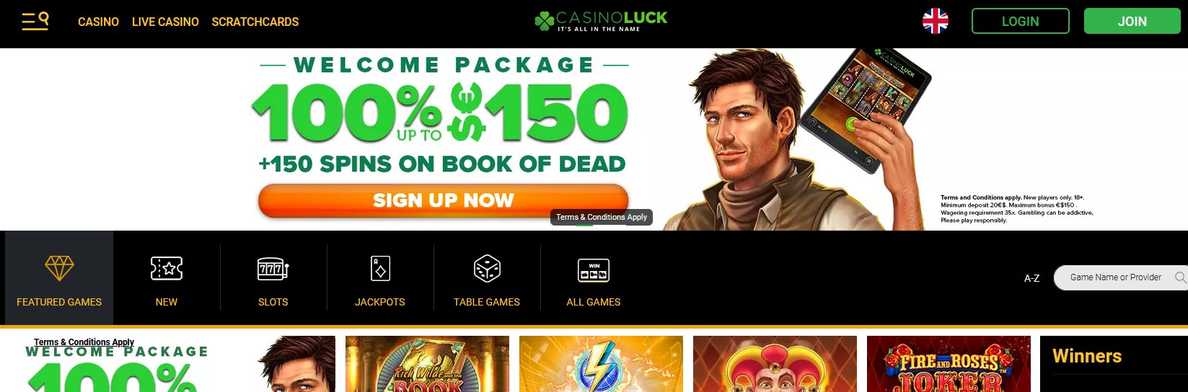Open the Scratchcards menu item

point(255,22)
